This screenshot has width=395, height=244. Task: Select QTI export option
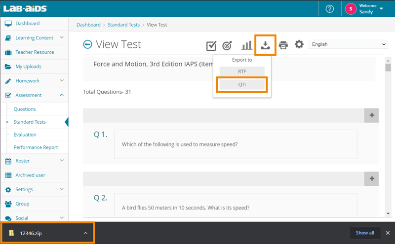[242, 85]
